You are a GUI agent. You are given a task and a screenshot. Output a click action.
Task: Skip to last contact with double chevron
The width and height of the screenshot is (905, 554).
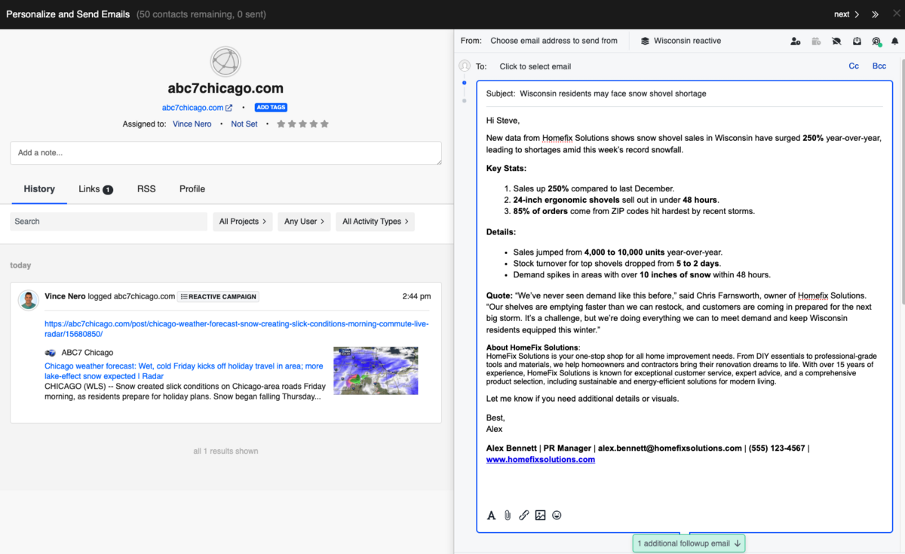876,14
